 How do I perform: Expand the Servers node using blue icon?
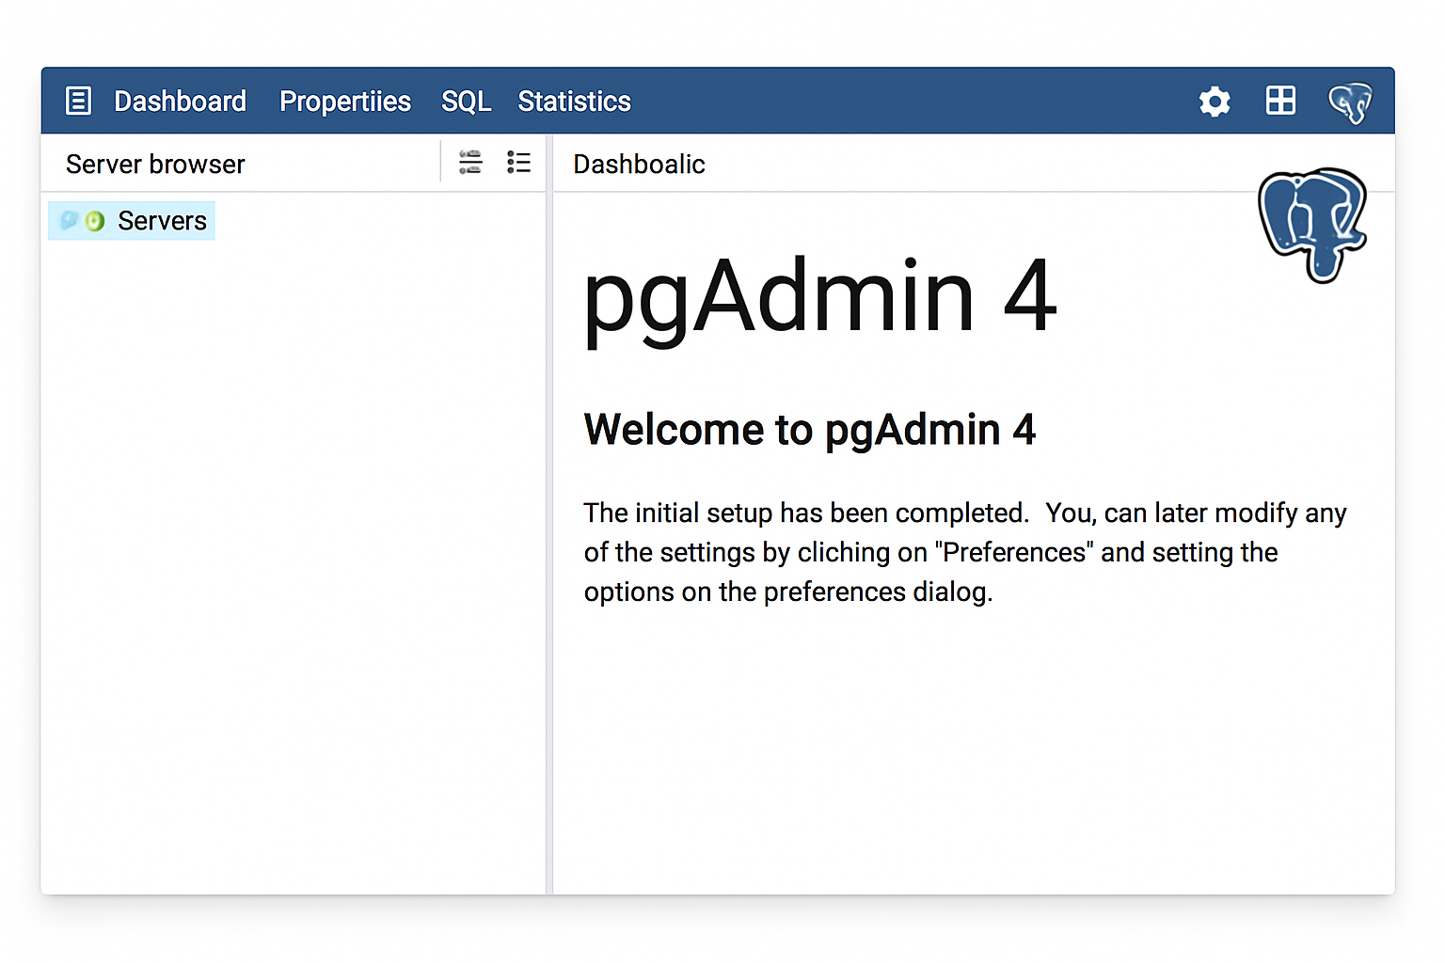tap(69, 221)
